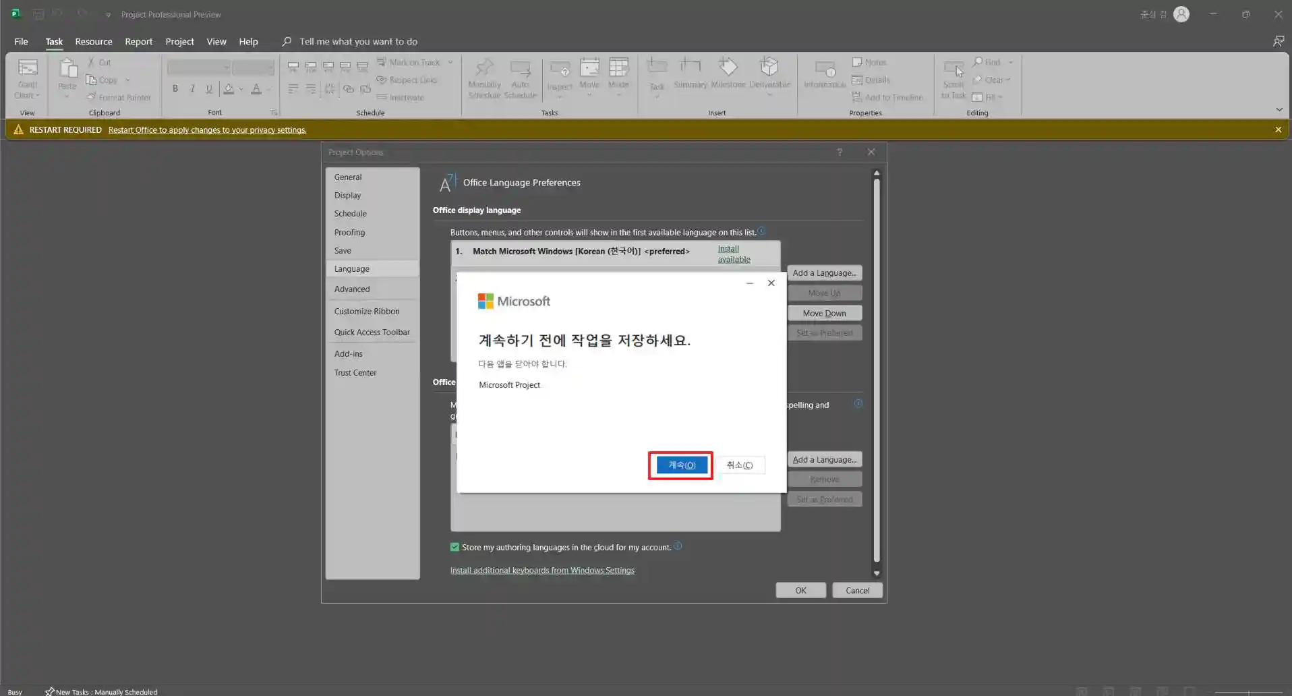
Task: Open Install additional keyboards from Windows Settings link
Action: click(542, 570)
